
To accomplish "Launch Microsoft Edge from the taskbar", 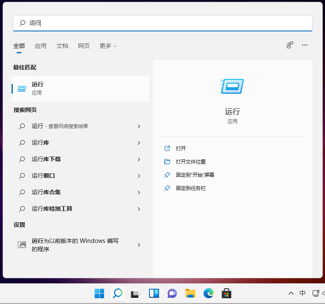I will click(209, 293).
